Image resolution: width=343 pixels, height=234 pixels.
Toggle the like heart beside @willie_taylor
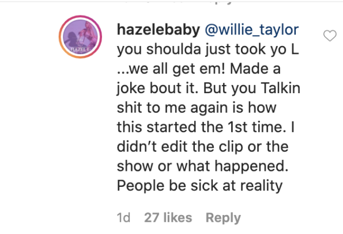click(x=330, y=36)
